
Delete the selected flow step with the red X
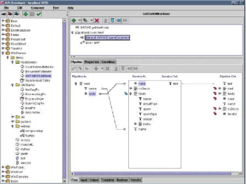click(97, 20)
